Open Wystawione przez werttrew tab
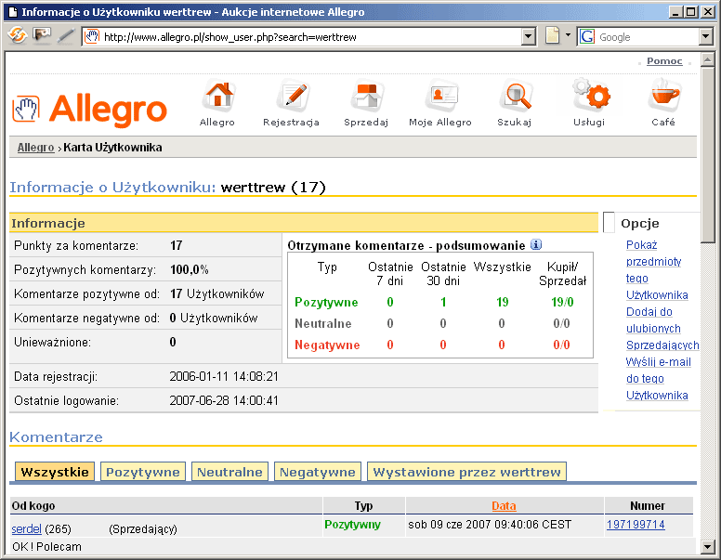Viewport: 721px width, 560px height. pos(466,472)
